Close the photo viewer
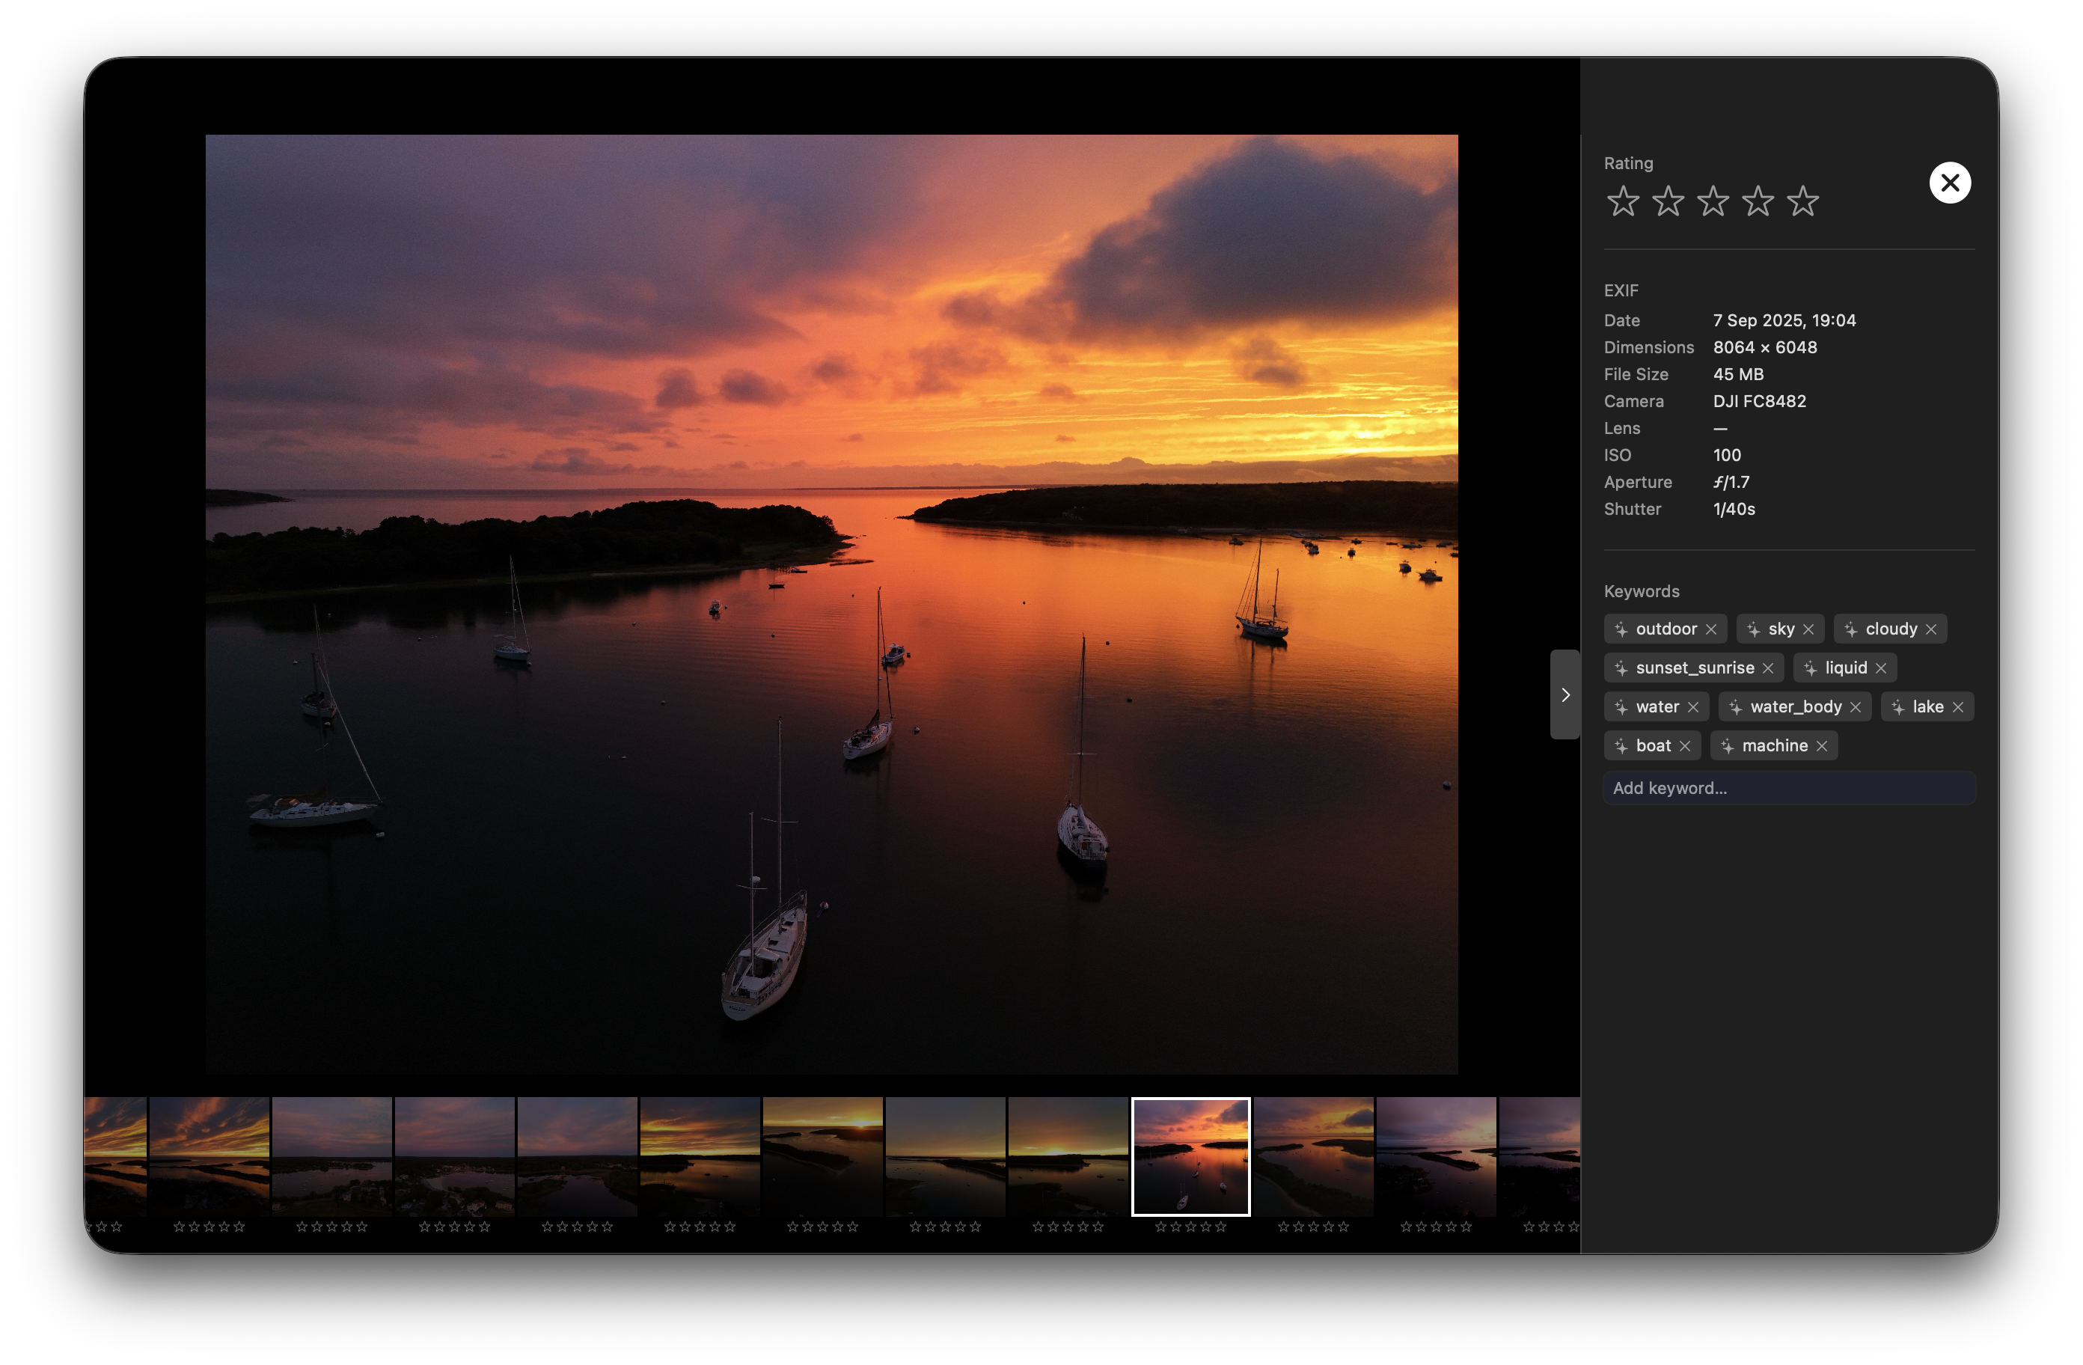Screen dimensions: 2083x1365 click(1950, 183)
